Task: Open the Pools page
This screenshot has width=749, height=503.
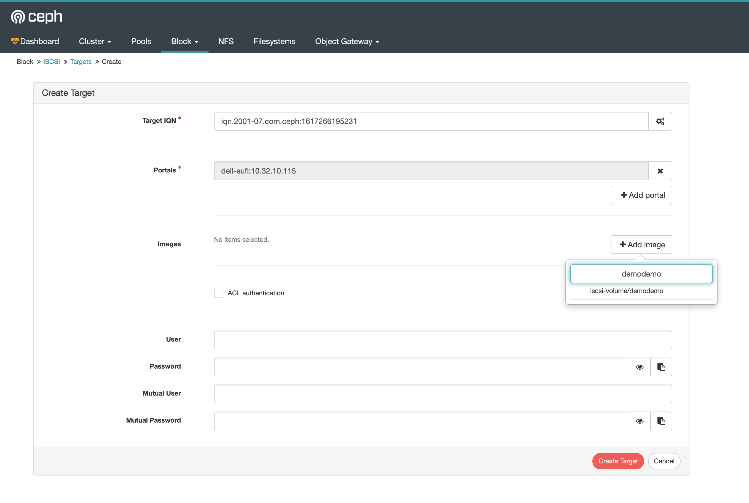Action: tap(141, 41)
